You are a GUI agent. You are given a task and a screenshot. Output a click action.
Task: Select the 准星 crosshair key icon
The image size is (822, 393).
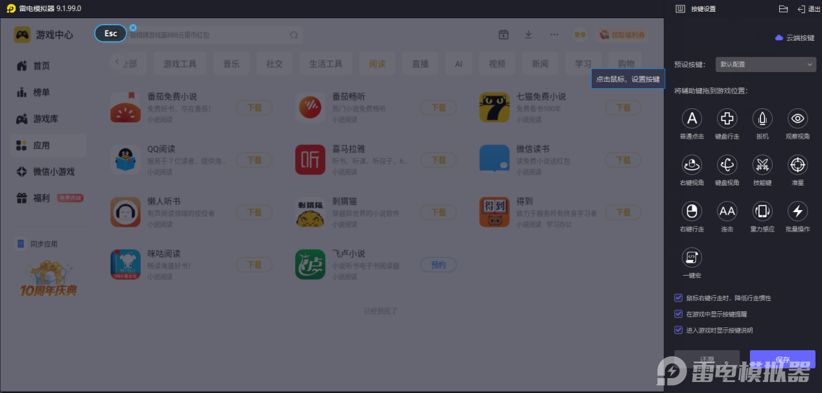click(x=797, y=165)
